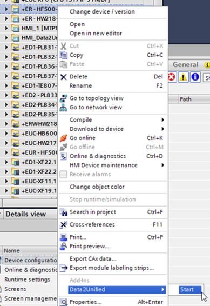Click the +EUC-HB600 device icon
The width and height of the screenshot is (210, 306).
click(15, 134)
